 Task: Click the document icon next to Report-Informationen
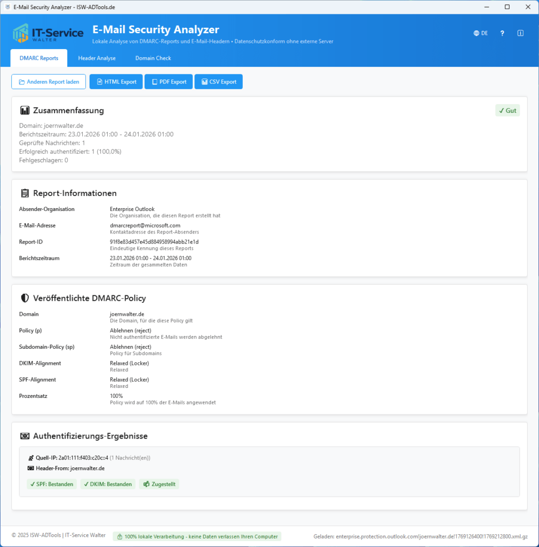(25, 193)
